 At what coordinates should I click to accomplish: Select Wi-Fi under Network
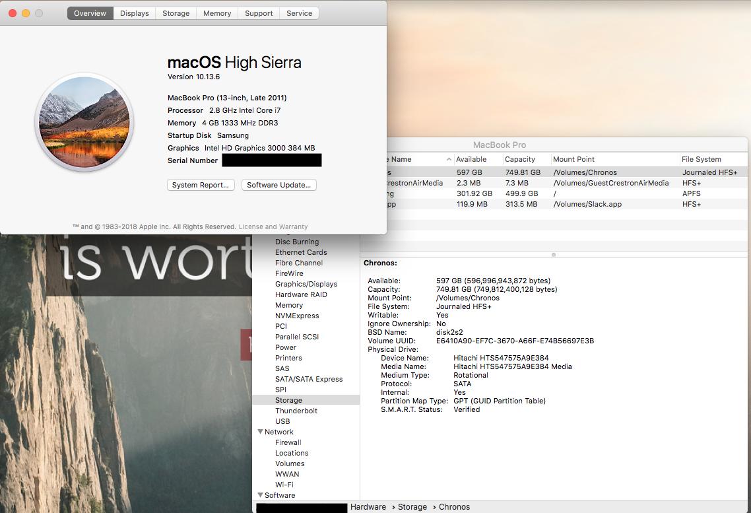pyautogui.click(x=284, y=484)
